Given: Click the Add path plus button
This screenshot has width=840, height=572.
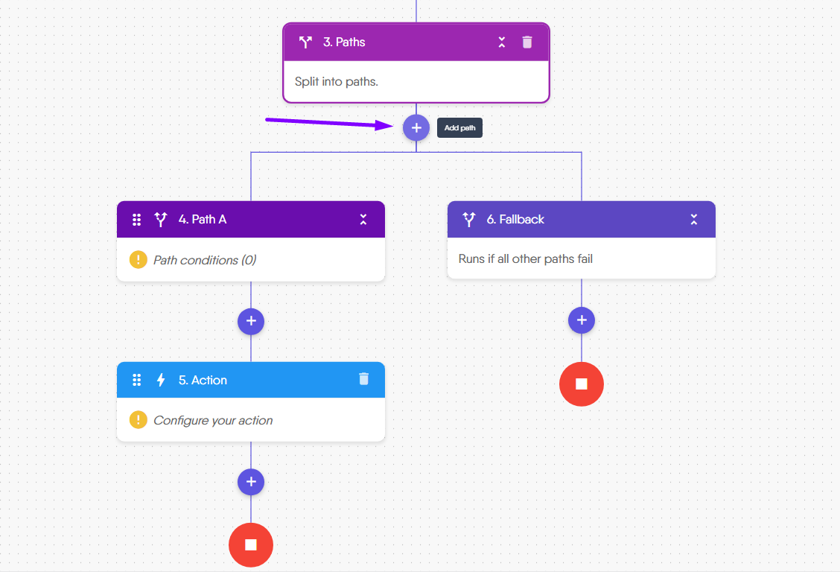Looking at the screenshot, I should 416,128.
